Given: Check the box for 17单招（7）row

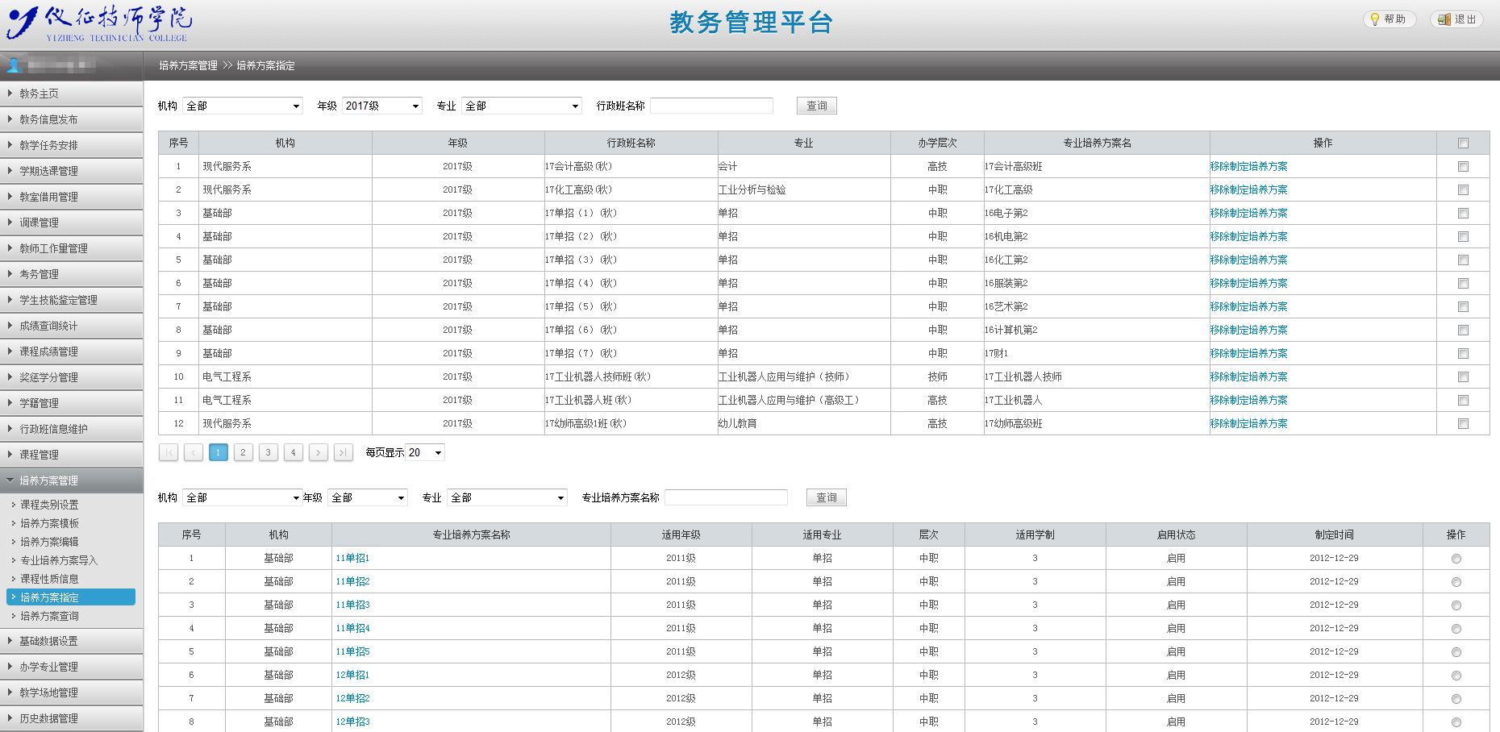Looking at the screenshot, I should tap(1463, 354).
